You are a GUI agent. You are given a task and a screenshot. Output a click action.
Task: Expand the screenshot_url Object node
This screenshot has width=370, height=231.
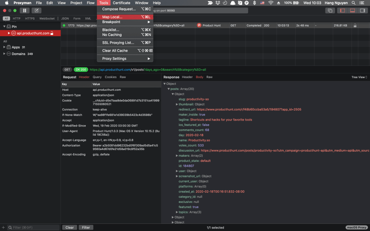(x=177, y=176)
